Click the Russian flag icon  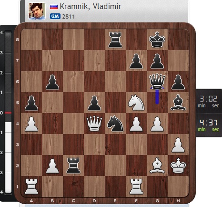pyautogui.click(x=54, y=7)
